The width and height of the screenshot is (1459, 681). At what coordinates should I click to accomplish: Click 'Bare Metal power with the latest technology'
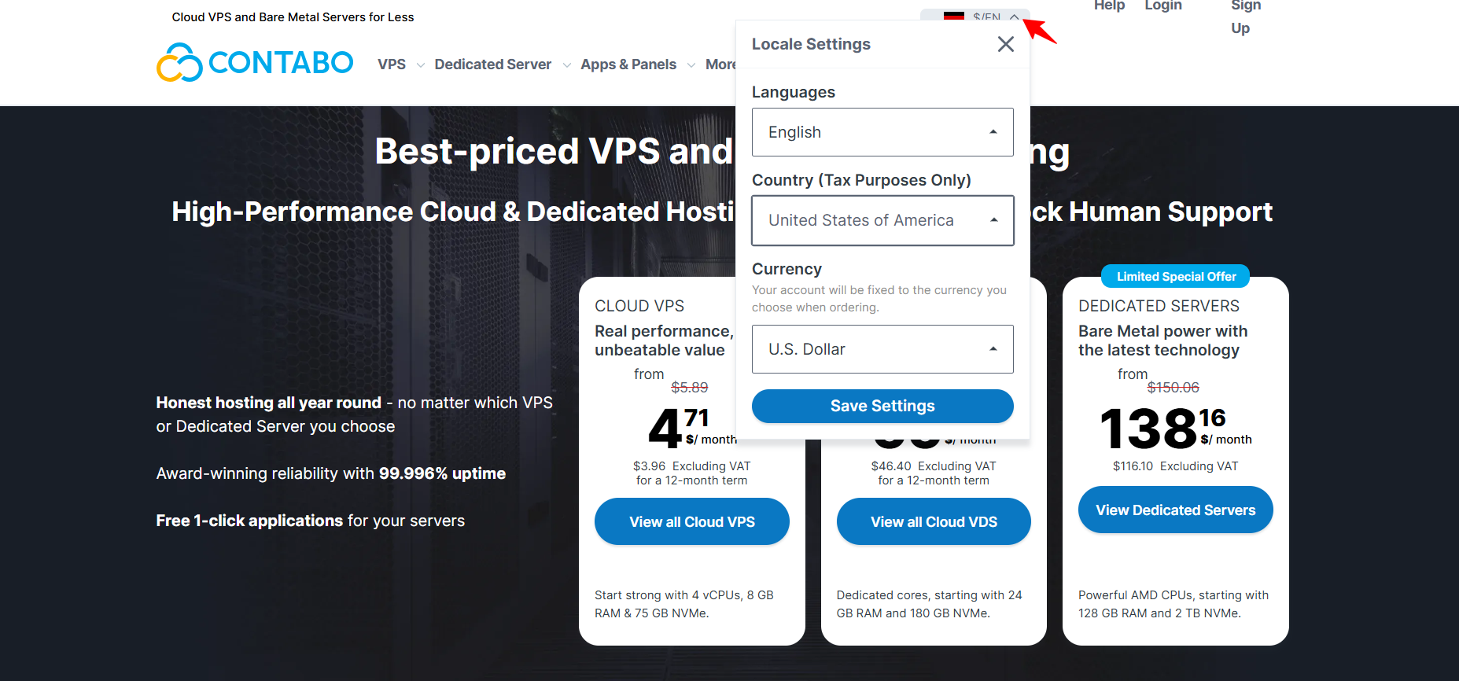coord(1162,340)
